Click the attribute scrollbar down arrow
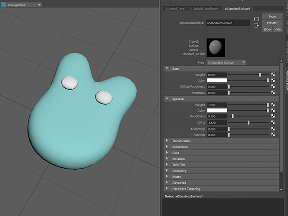The image size is (288, 216). tap(281, 189)
